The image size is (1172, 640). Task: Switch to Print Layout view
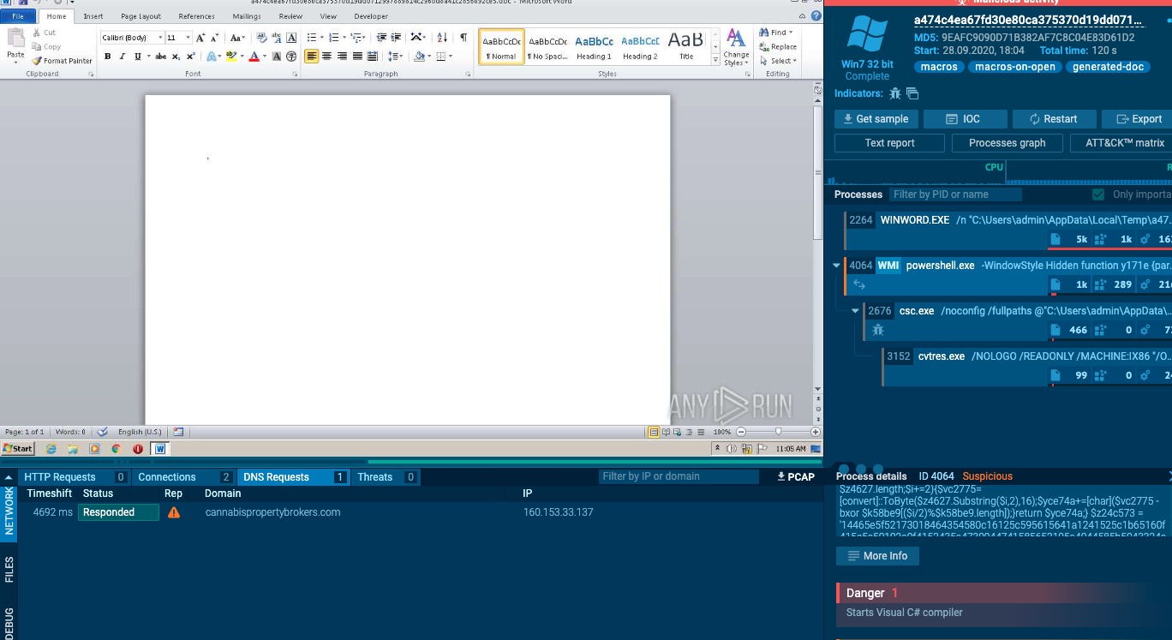coord(654,433)
